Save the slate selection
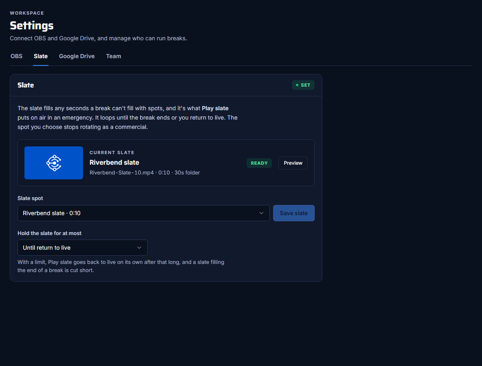Image resolution: width=482 pixels, height=366 pixels. 294,213
